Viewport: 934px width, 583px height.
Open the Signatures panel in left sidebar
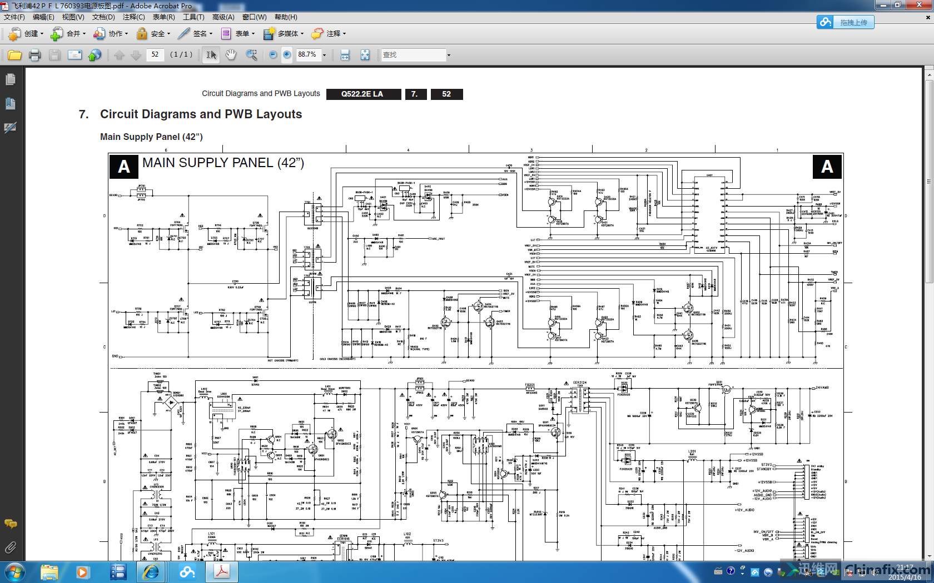coord(10,128)
